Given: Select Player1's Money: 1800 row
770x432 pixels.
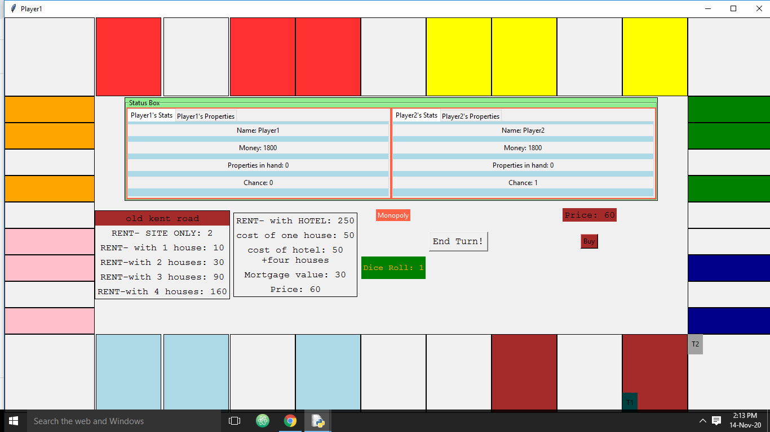Looking at the screenshot, I should pos(258,148).
